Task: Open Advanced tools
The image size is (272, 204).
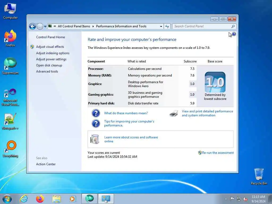Action: coord(47,71)
